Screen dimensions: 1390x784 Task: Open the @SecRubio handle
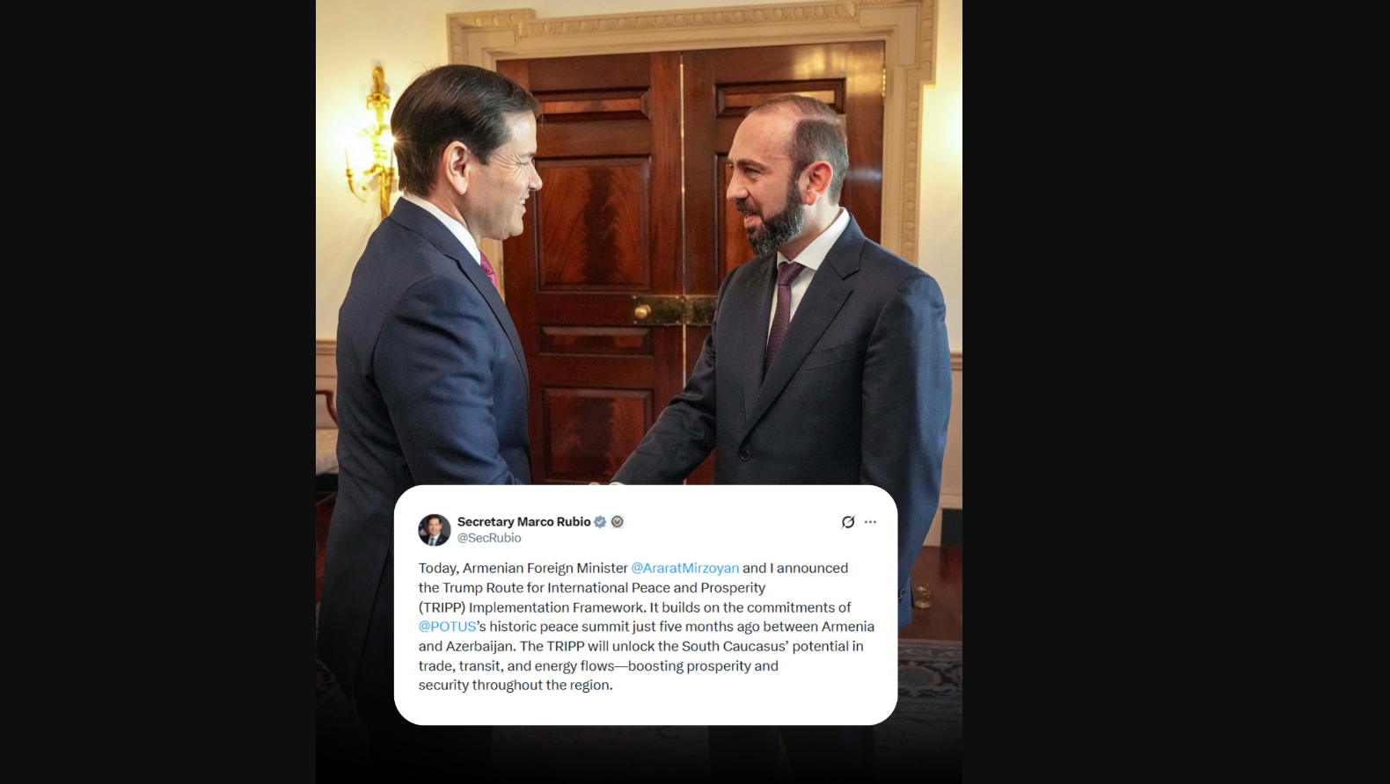[x=489, y=538]
